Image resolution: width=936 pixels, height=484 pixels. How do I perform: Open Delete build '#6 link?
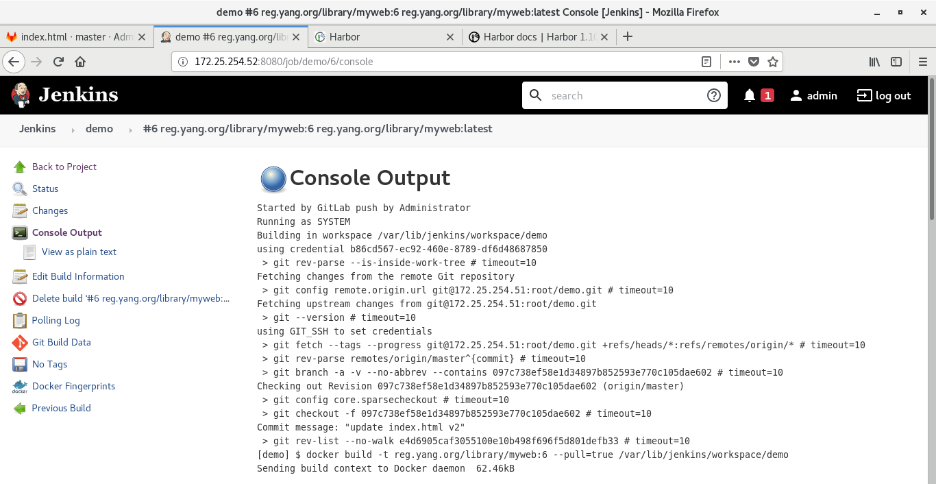(131, 298)
